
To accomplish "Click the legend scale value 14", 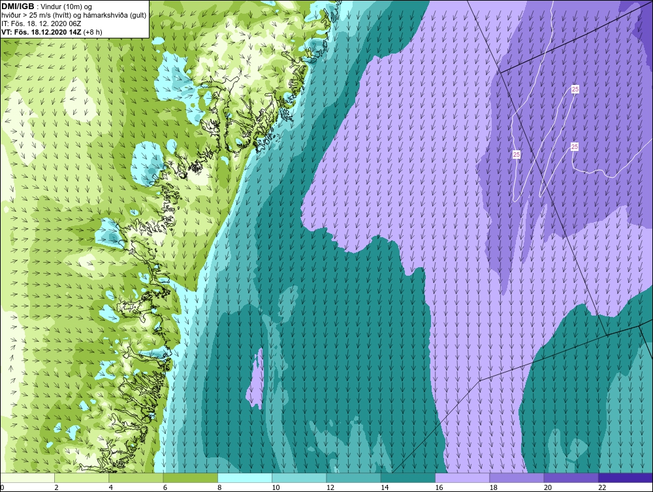I will (385, 488).
